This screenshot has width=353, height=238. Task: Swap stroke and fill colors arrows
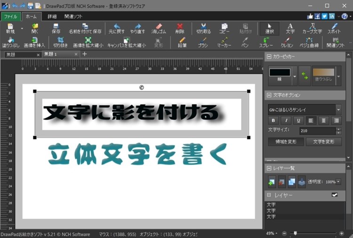point(305,76)
